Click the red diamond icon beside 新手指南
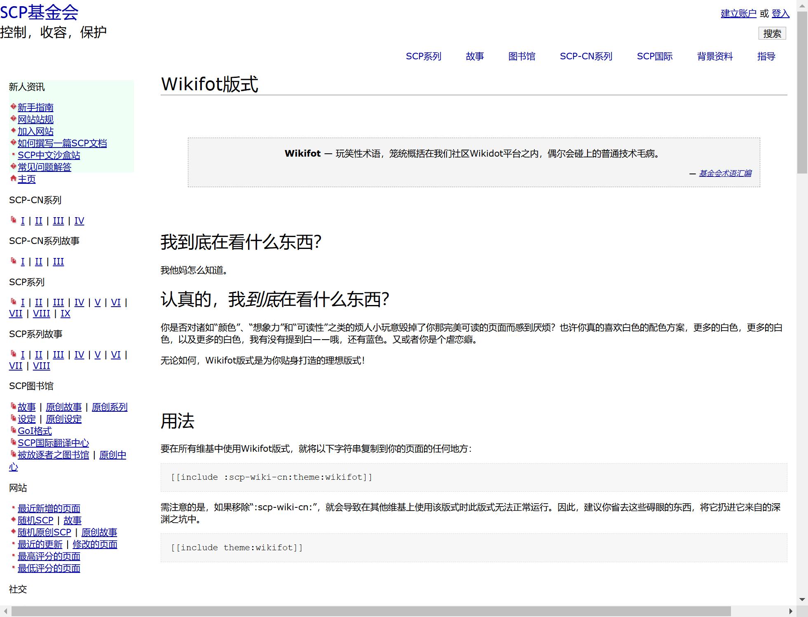The width and height of the screenshot is (808, 617). [x=13, y=107]
